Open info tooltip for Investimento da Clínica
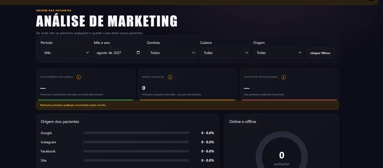This screenshot has height=168, width=383. coord(79,77)
